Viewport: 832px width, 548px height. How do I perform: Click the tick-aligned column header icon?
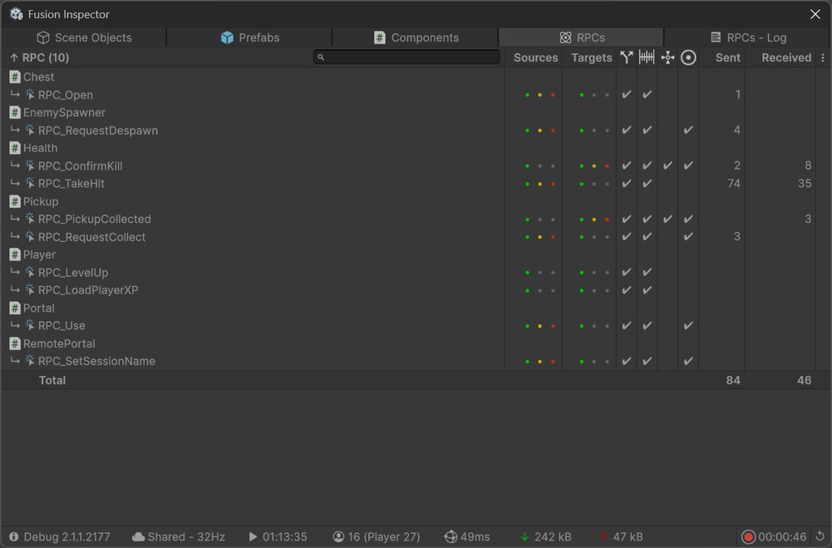click(647, 57)
